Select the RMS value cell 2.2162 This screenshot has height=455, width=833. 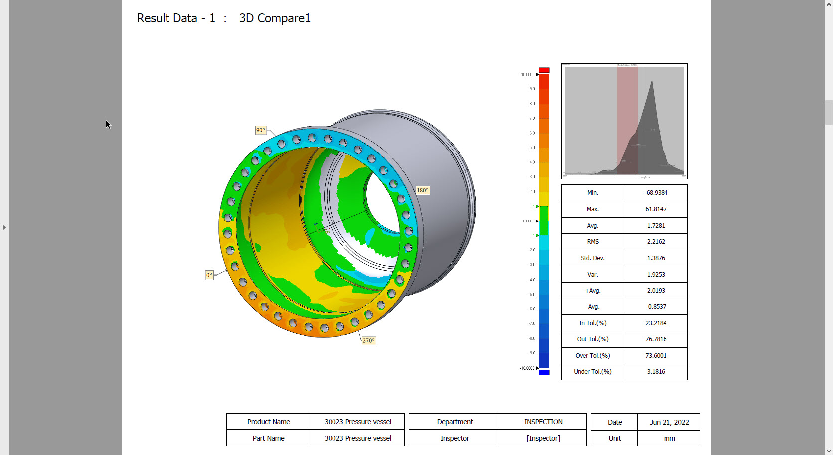(x=656, y=242)
